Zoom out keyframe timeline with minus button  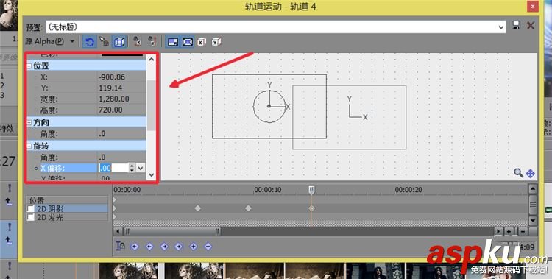[523, 231]
